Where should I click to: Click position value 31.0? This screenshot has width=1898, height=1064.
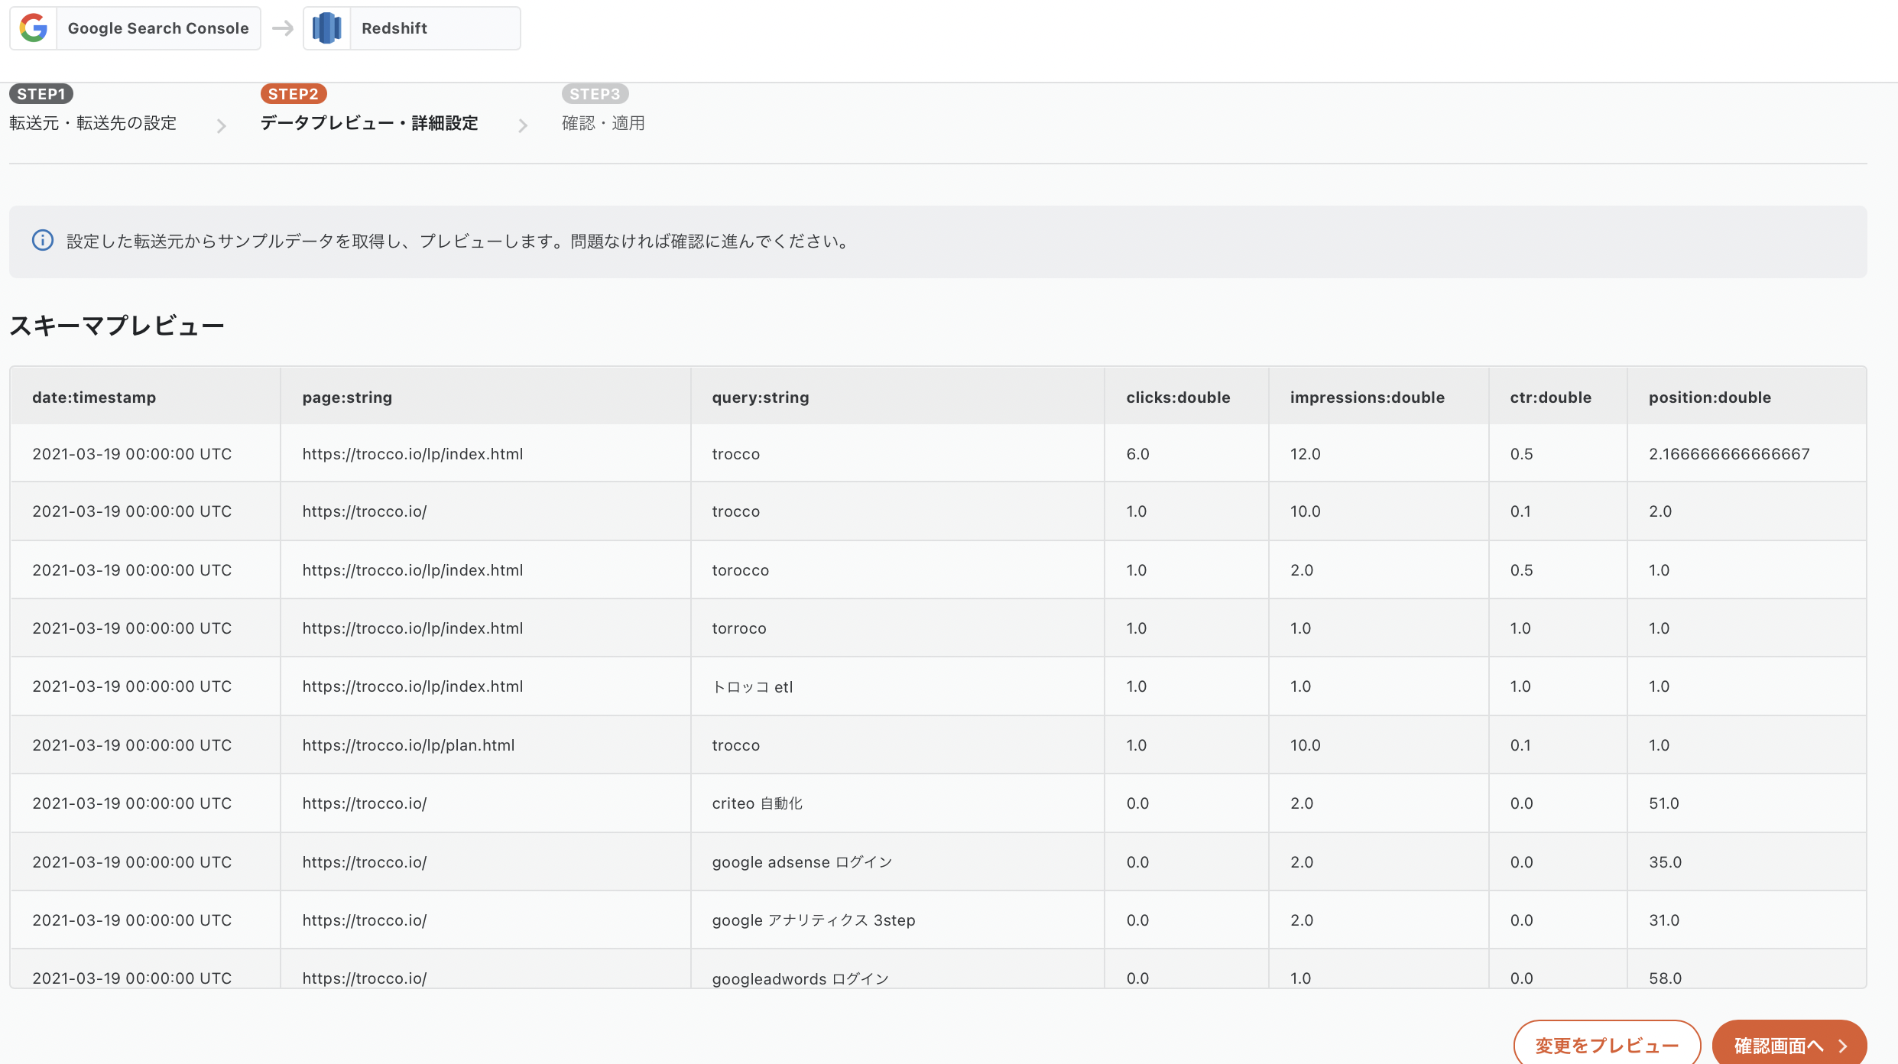click(x=1664, y=920)
